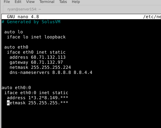
Task: Click the netmask 255.255.255.224 line
Action: point(40,67)
